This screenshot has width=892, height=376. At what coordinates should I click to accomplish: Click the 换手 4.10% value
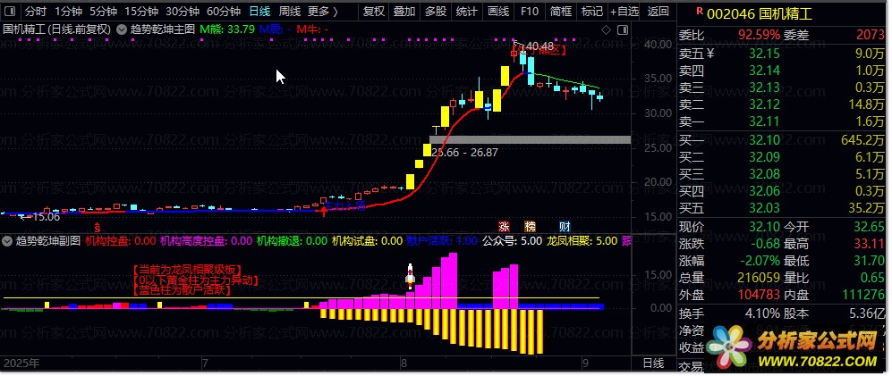(762, 313)
